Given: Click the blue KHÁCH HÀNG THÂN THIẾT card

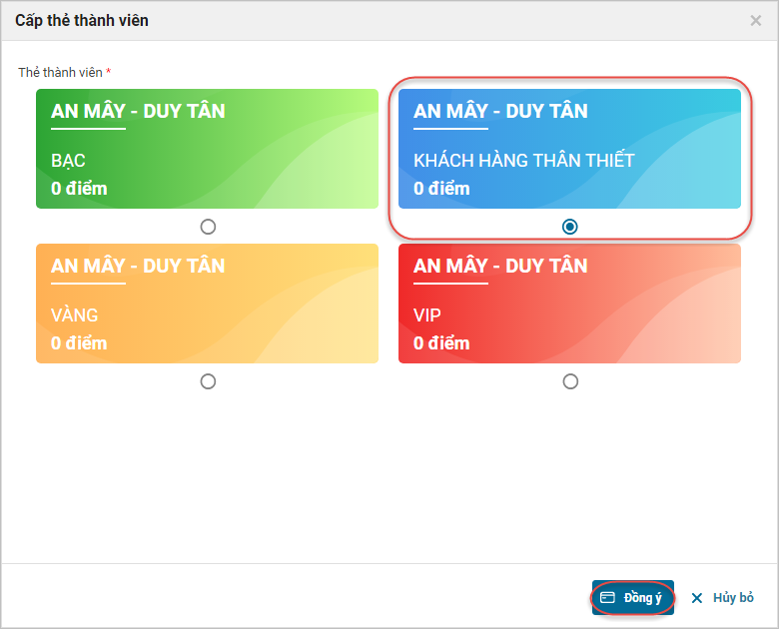Looking at the screenshot, I should (x=569, y=149).
